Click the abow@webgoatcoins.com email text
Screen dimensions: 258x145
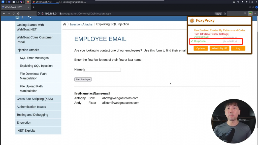120,98
